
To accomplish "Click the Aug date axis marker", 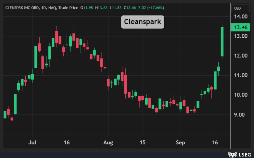I will coord(108,143).
